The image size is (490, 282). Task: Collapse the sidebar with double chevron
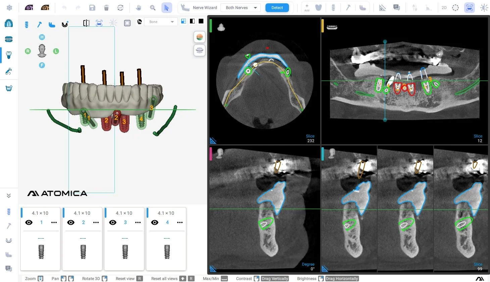pyautogui.click(x=9, y=196)
